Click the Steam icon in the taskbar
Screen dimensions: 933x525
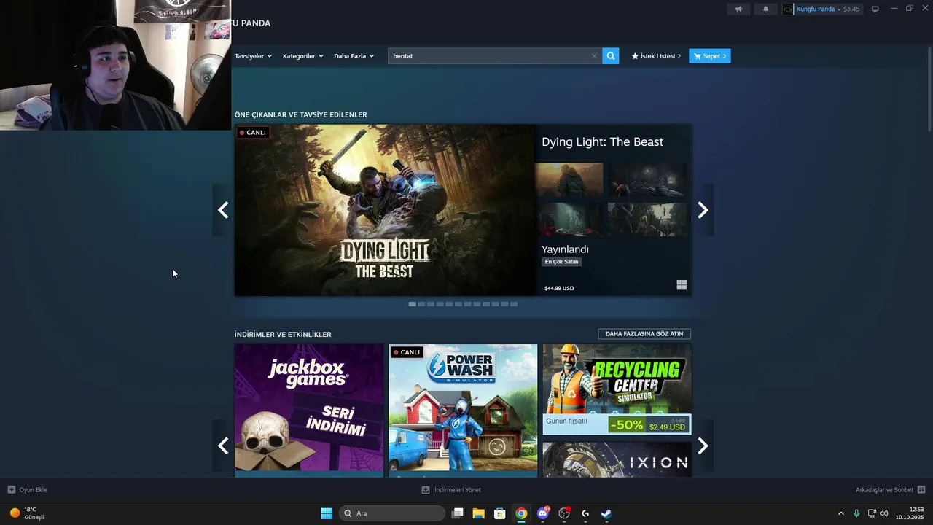click(x=606, y=513)
